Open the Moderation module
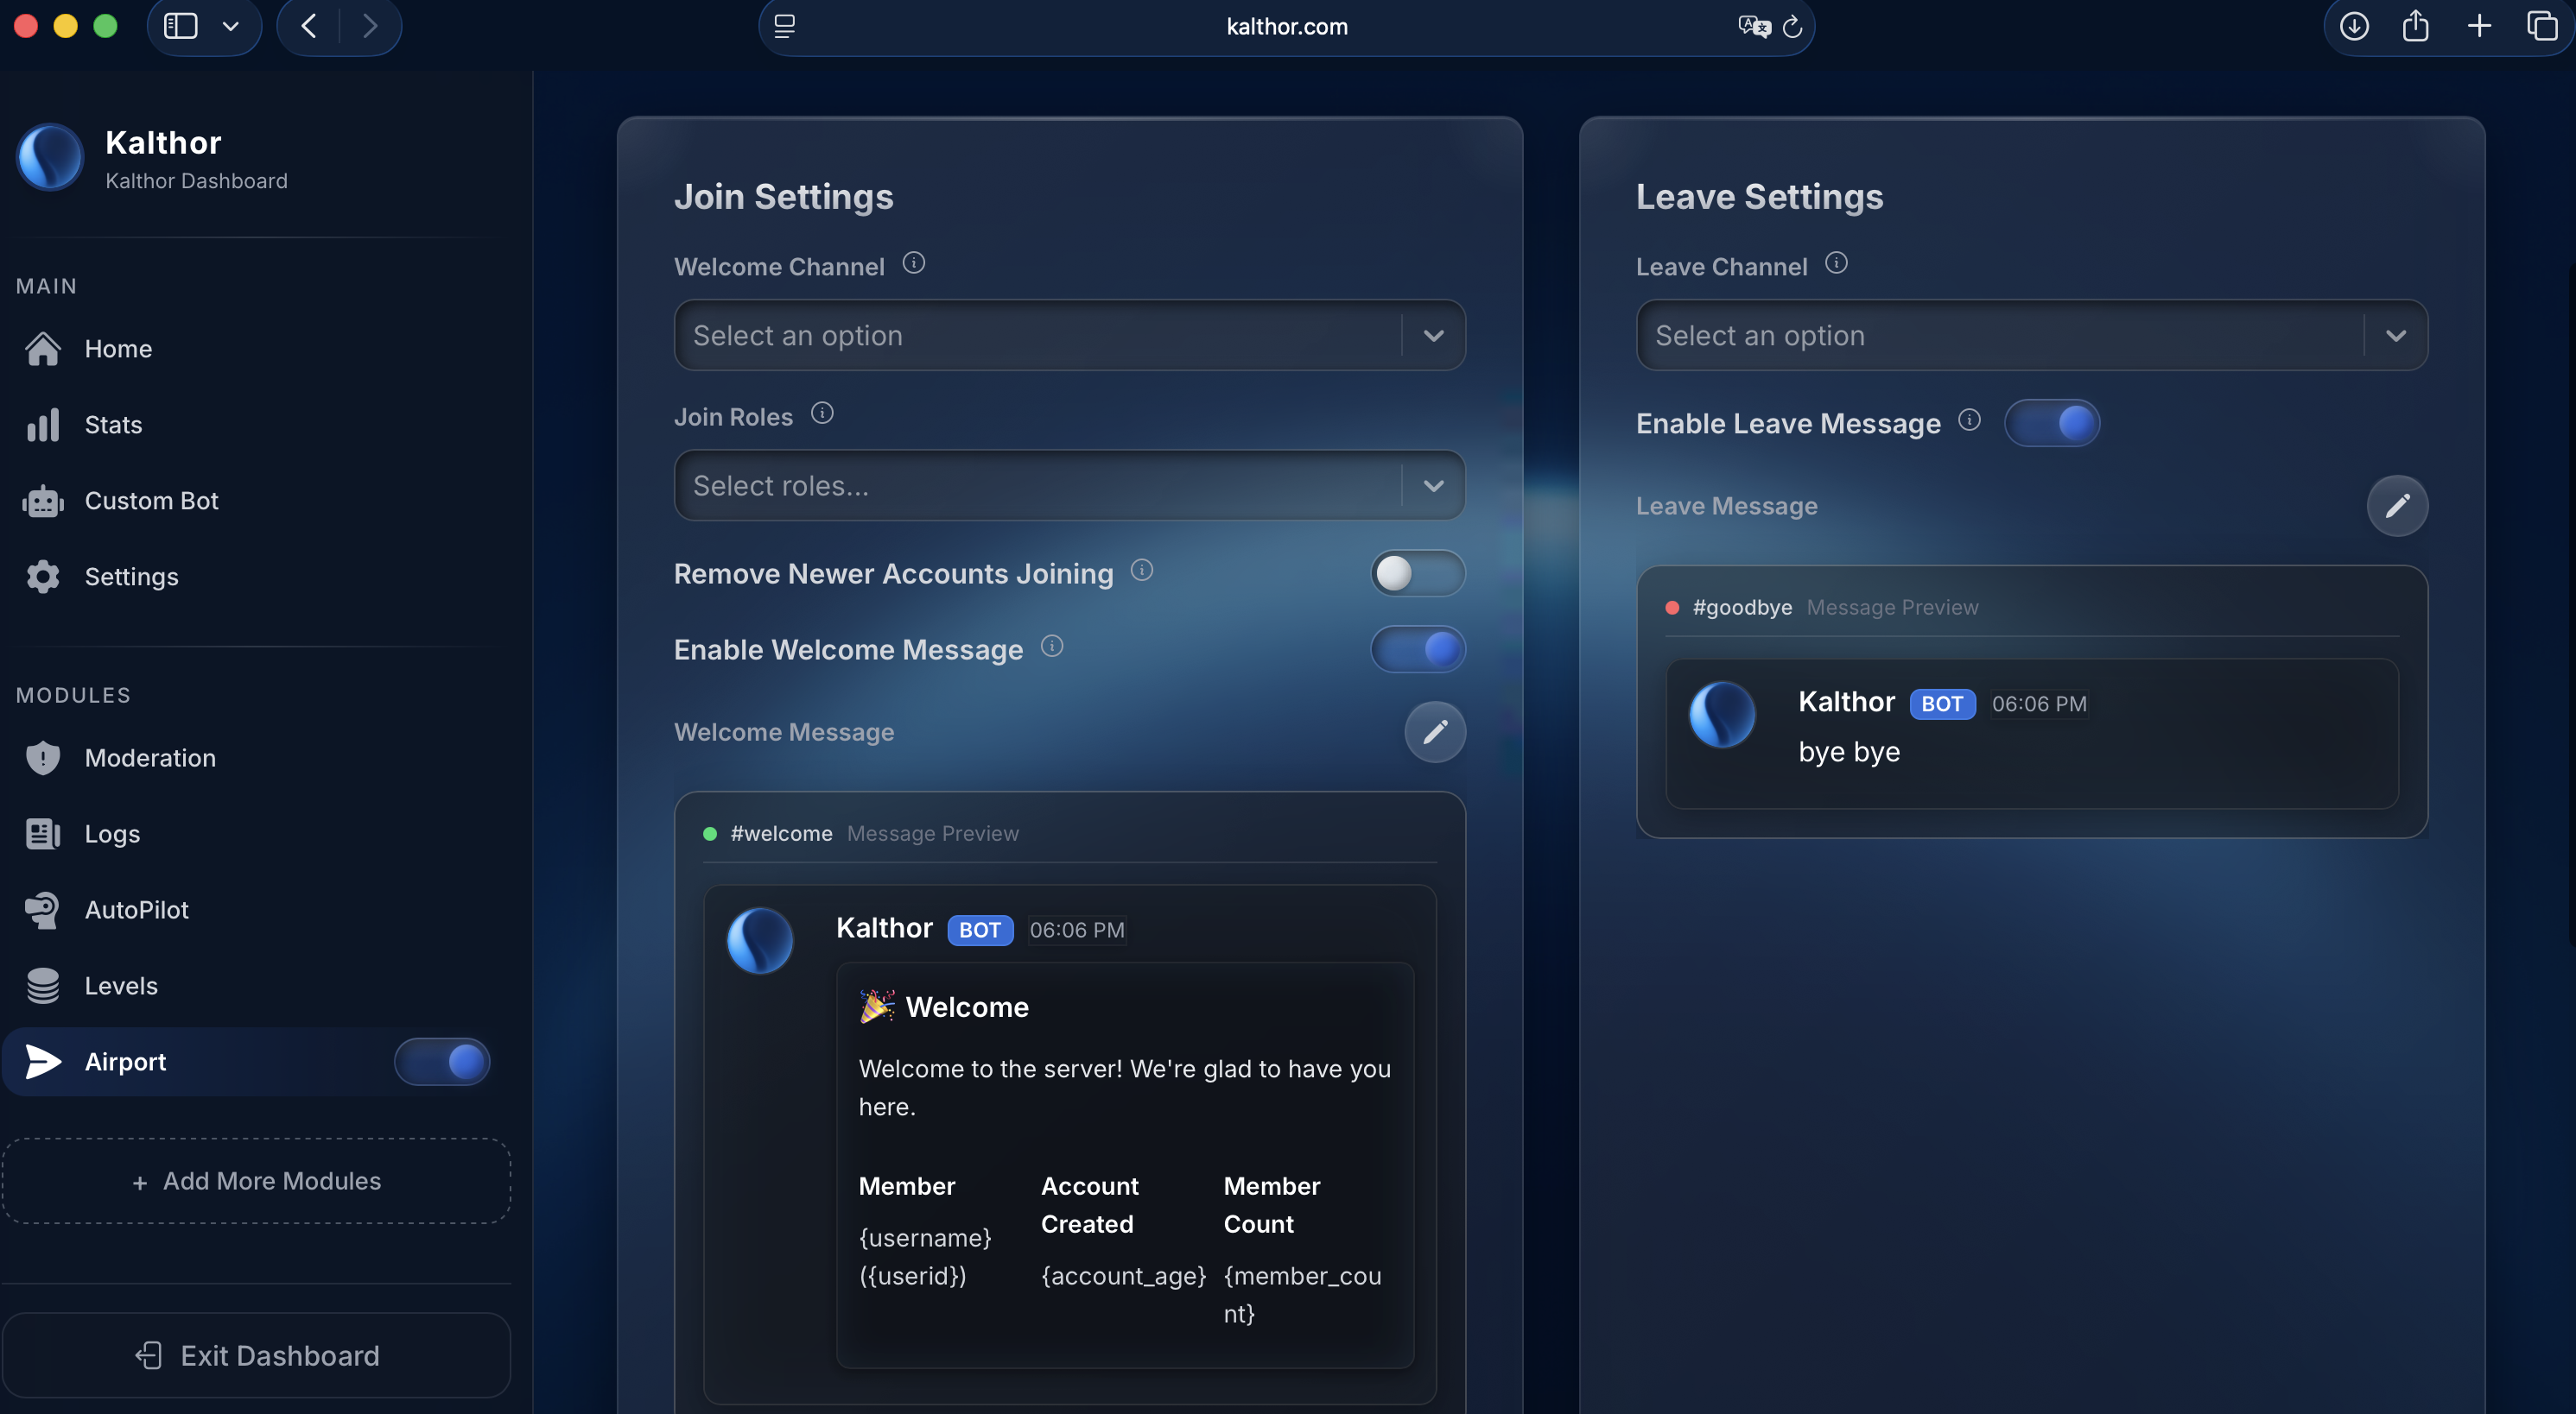 click(x=150, y=757)
